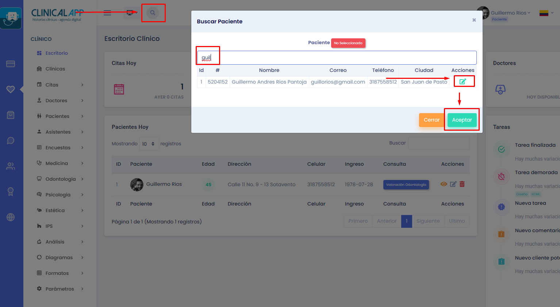Open Clínicas in sidebar
The width and height of the screenshot is (560, 307).
point(55,69)
